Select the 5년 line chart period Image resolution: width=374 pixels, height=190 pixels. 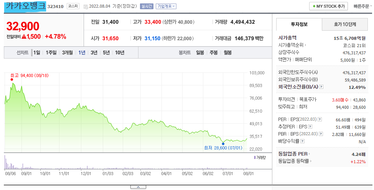coord(106,52)
